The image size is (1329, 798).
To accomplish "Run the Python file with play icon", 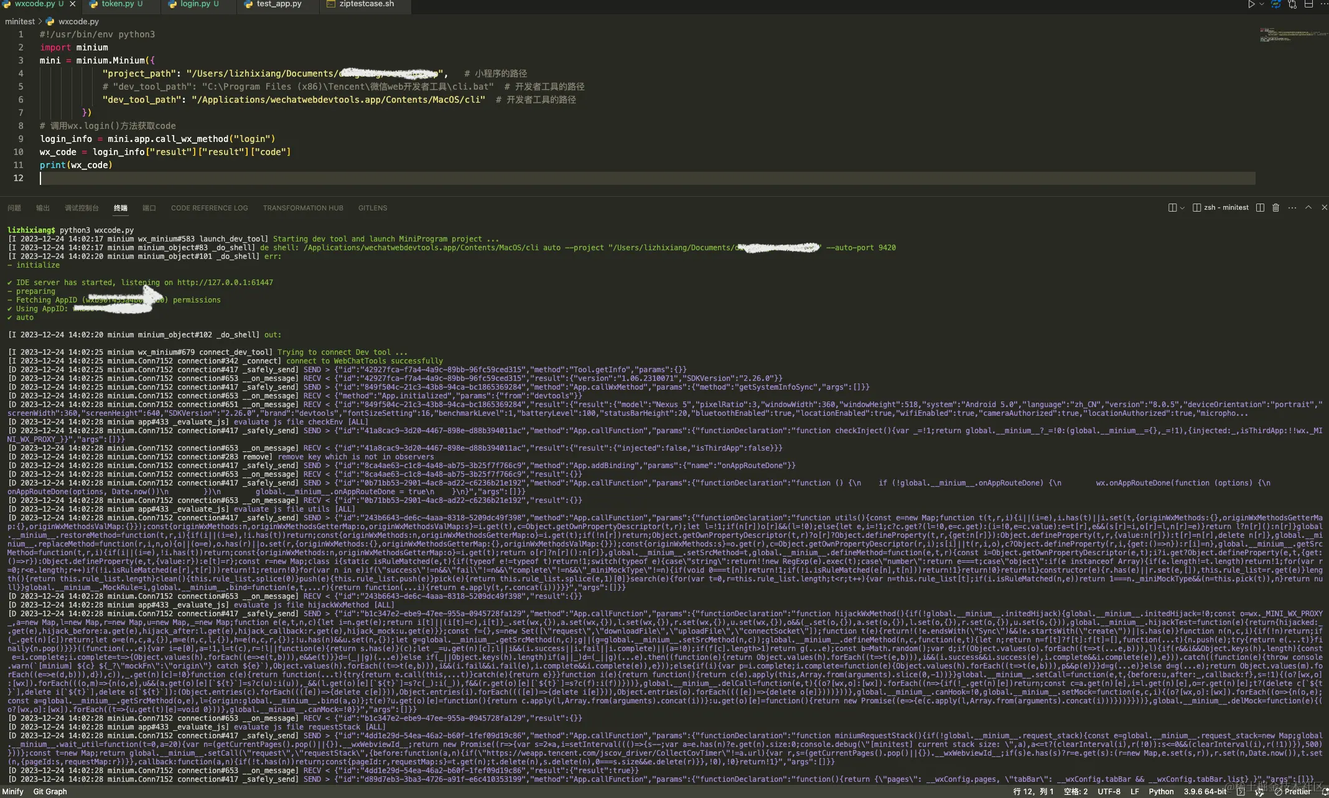I will 1251,4.
